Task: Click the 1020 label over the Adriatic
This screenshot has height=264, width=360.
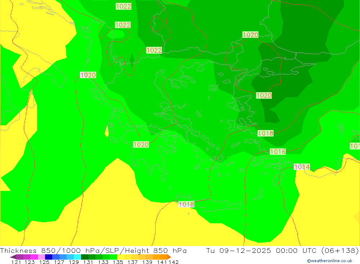Action: 88,75
